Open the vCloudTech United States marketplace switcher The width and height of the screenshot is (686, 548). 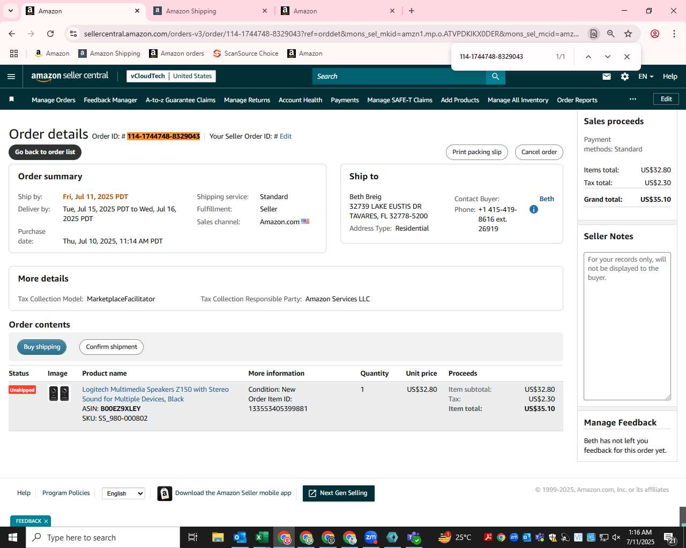(x=171, y=76)
